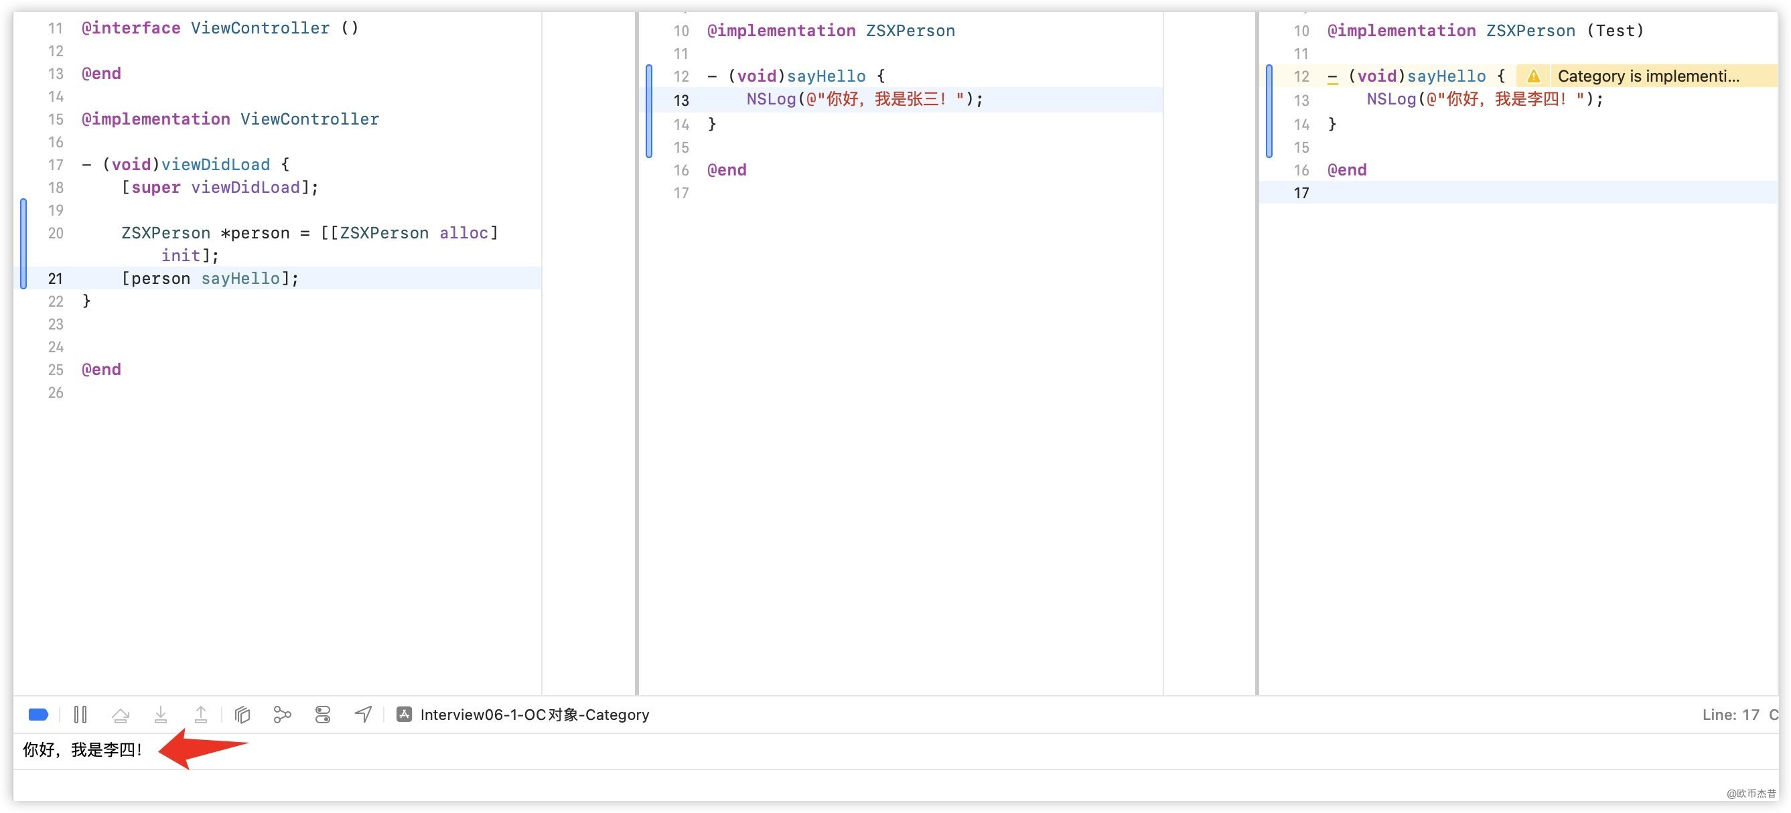Select Interview06-1-OC对象-Category process in debug bar
This screenshot has width=1791, height=813.
[x=533, y=715]
